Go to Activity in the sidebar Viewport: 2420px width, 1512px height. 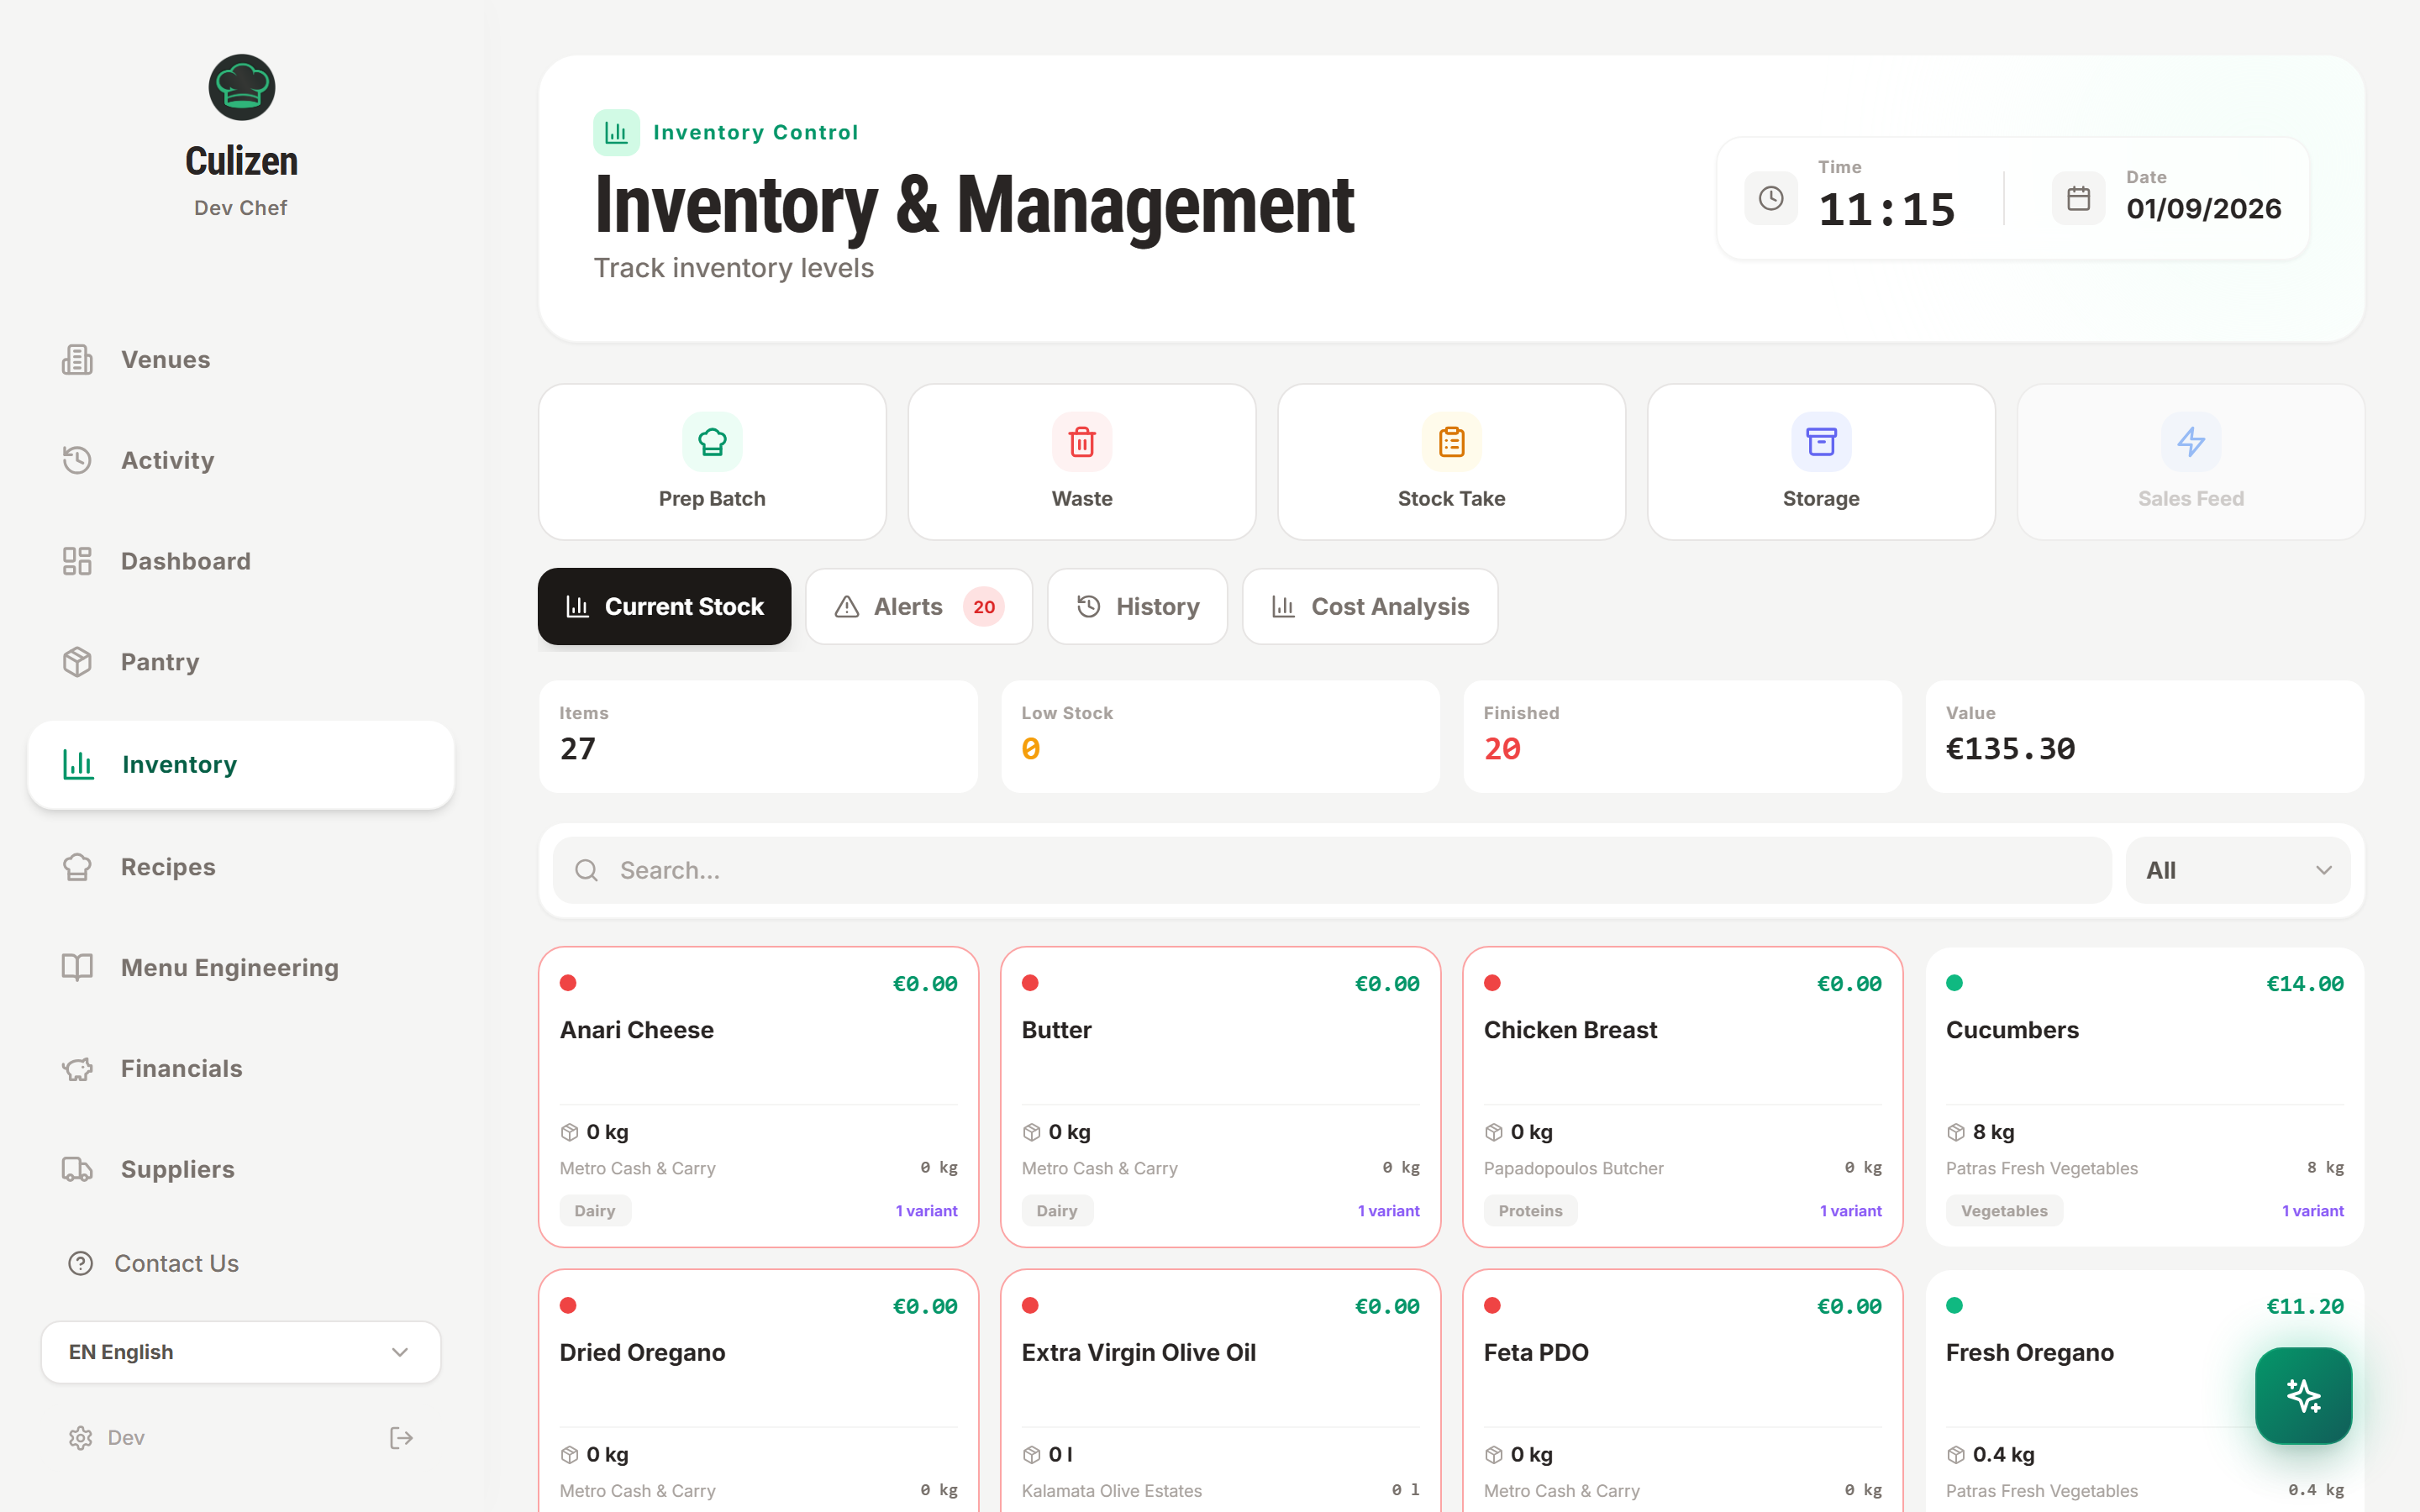coord(241,460)
